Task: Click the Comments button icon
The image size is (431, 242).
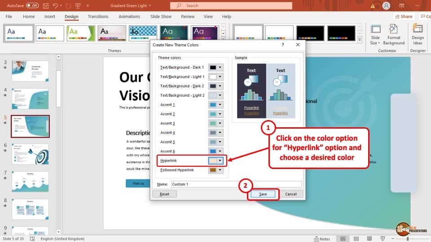Action: pos(426,17)
